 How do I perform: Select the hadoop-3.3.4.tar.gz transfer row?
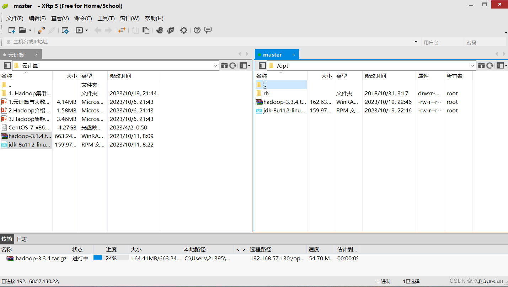tap(180, 259)
